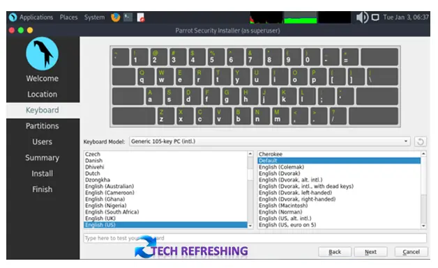Go to the Welcome step
This screenshot has height=268, width=438.
pos(43,79)
